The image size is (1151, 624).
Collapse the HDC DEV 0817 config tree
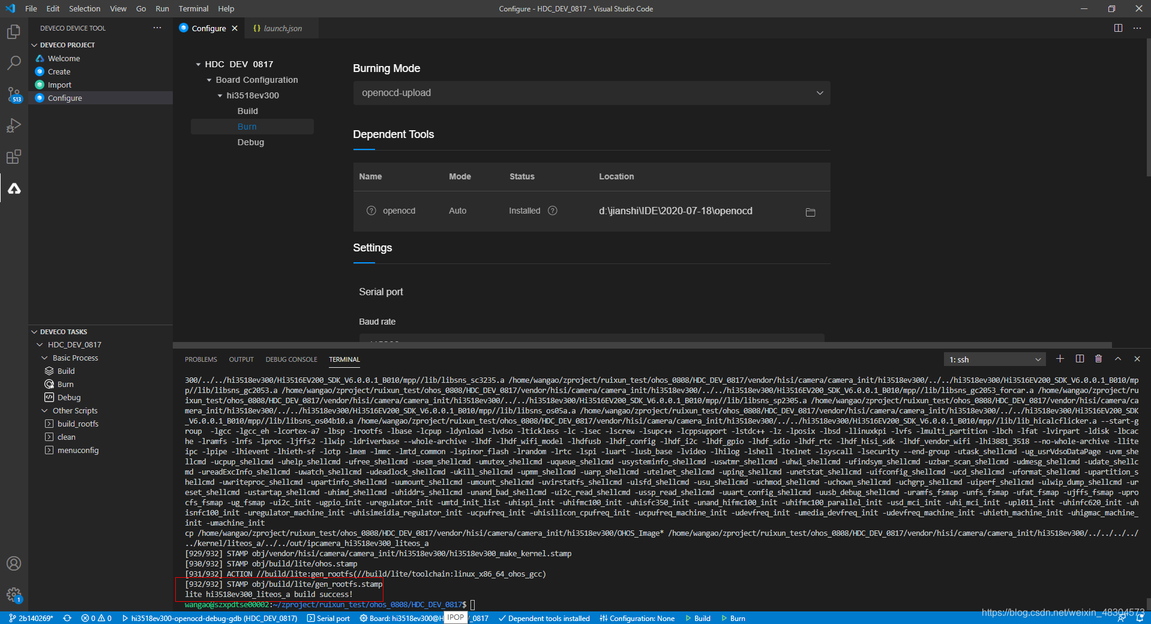198,64
